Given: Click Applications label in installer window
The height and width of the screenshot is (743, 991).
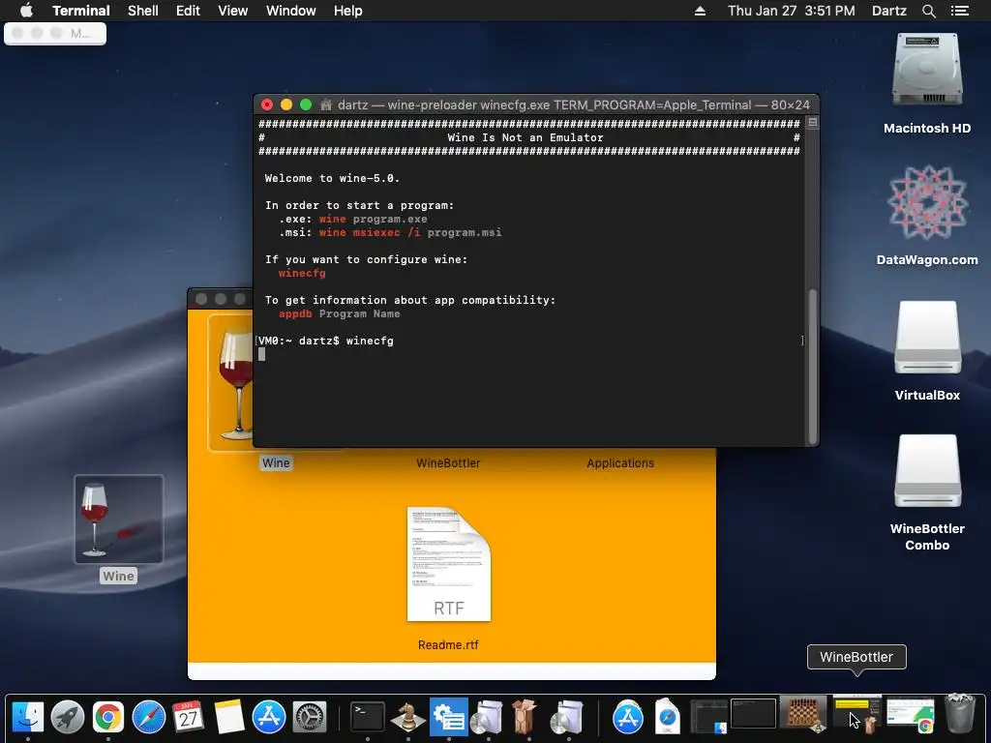Looking at the screenshot, I should (x=620, y=463).
